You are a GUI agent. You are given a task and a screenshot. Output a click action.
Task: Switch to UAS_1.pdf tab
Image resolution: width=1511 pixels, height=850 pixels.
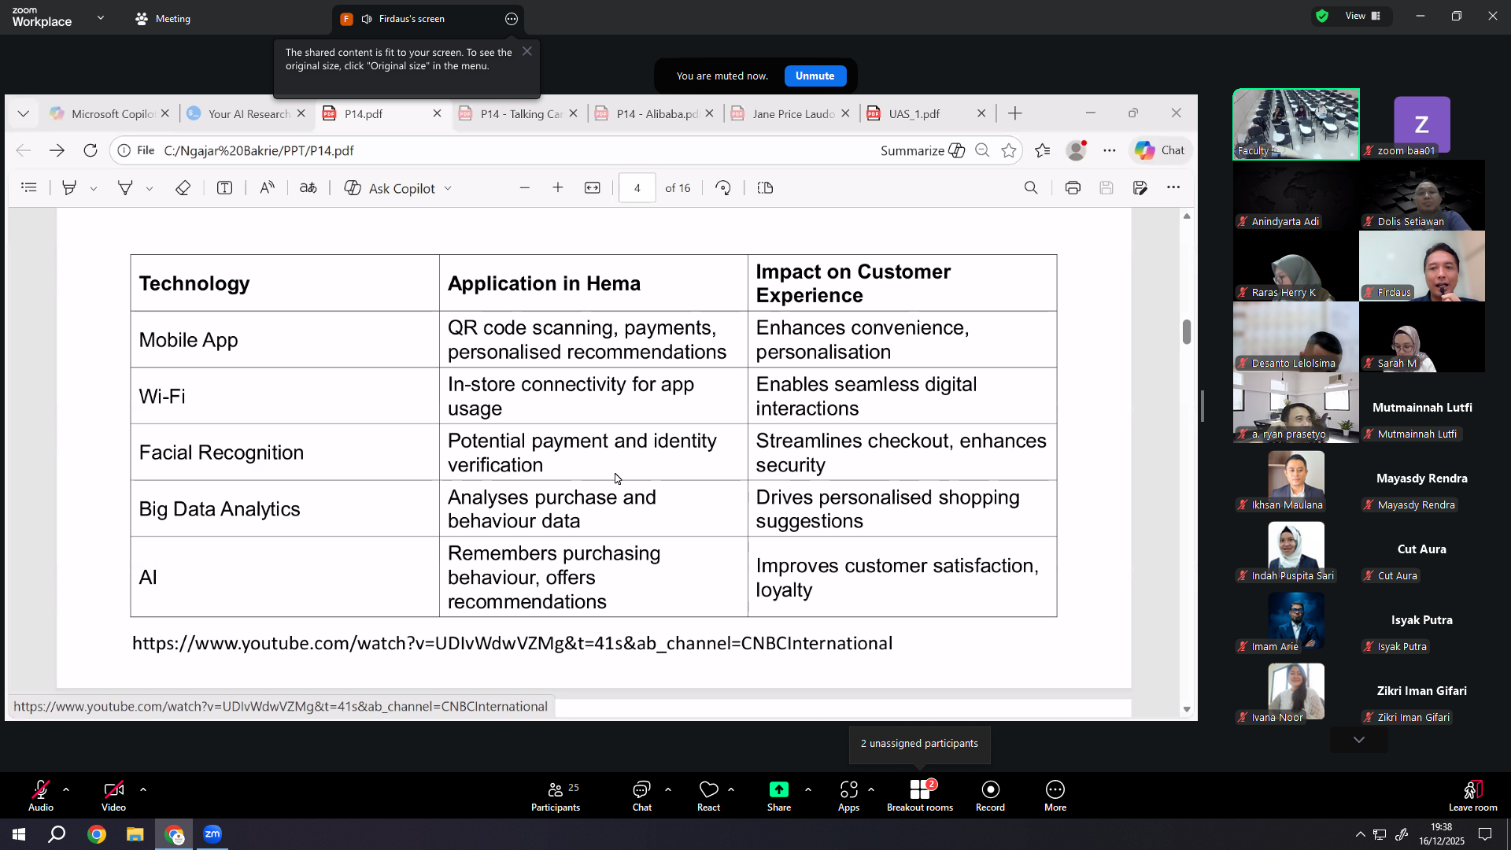(x=926, y=113)
